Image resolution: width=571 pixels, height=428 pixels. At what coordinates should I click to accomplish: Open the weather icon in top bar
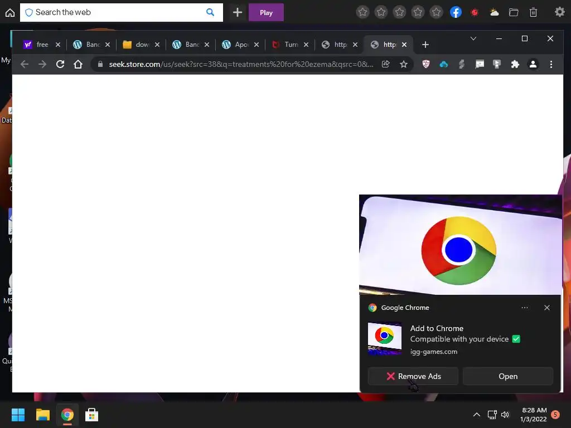tap(494, 12)
